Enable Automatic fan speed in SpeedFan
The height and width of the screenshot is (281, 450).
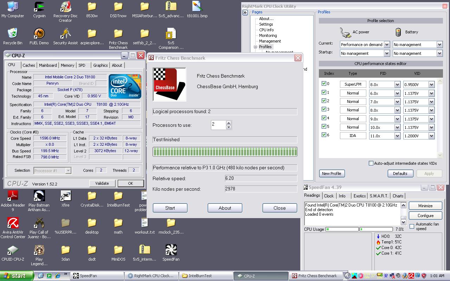412,227
